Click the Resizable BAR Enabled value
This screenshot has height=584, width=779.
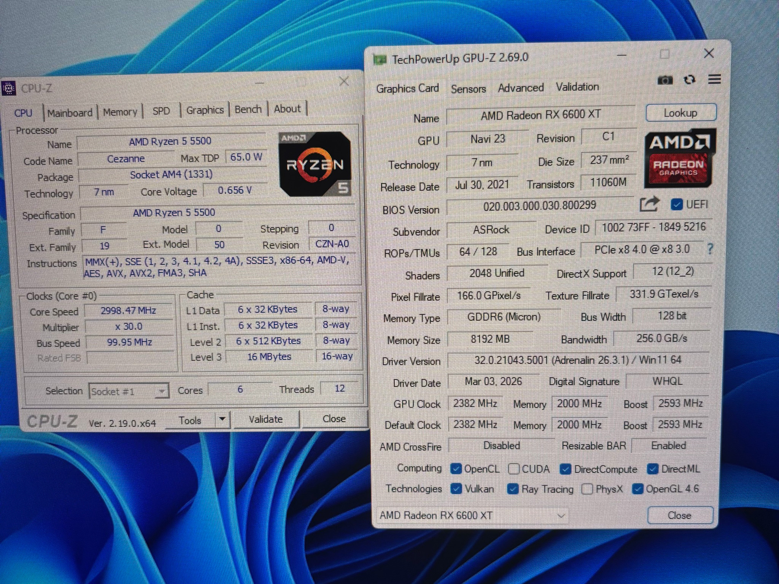(x=669, y=445)
